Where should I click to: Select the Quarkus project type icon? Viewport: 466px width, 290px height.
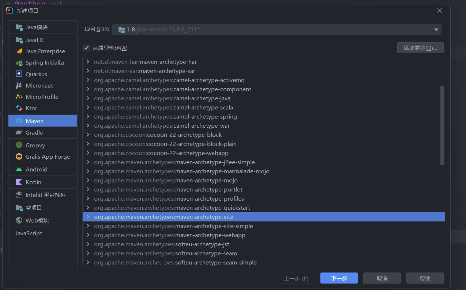19,74
